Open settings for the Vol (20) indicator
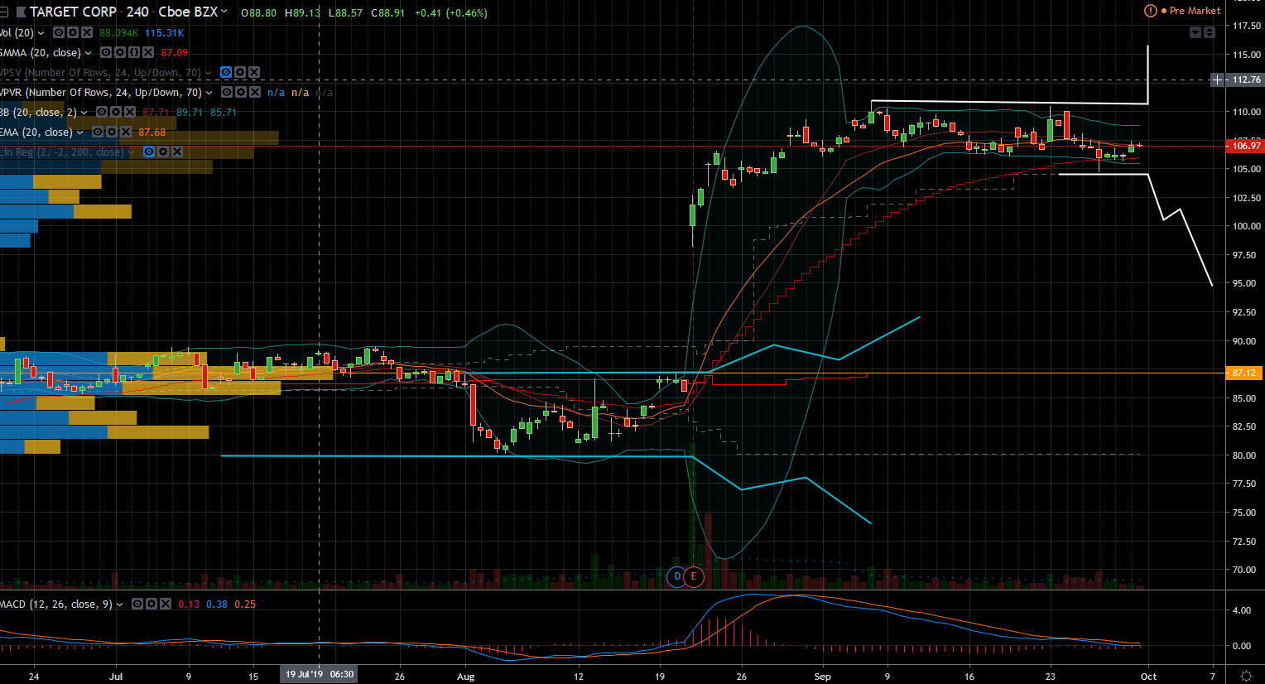1265x684 pixels. 73,33
